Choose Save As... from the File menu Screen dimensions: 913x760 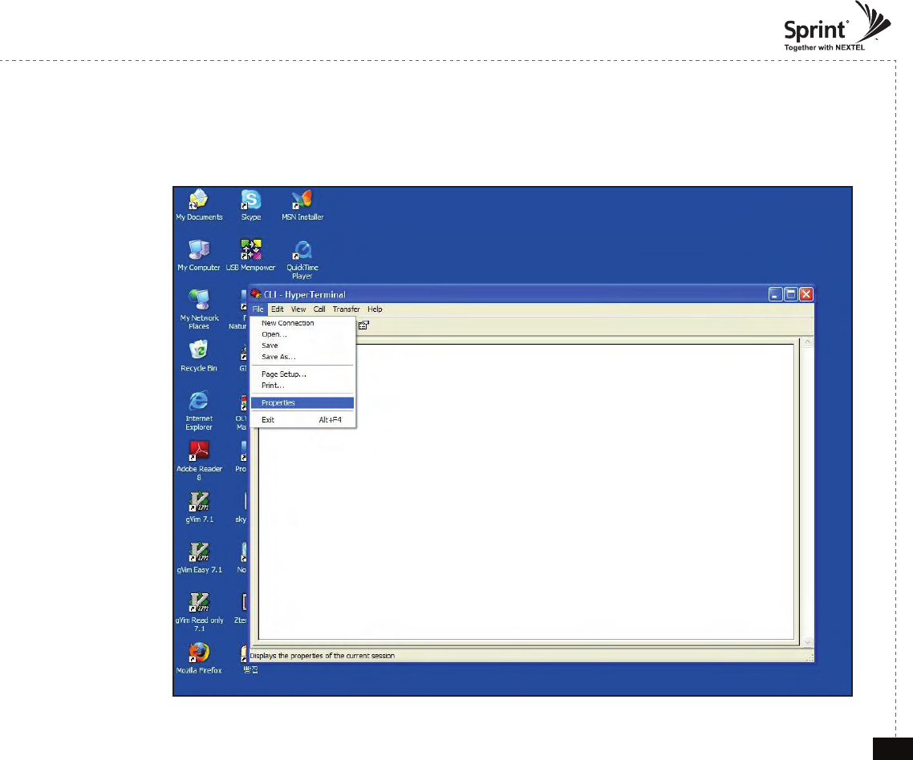(302, 357)
